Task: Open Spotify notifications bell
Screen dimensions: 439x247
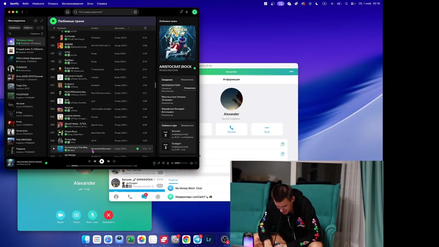Action: [181, 12]
